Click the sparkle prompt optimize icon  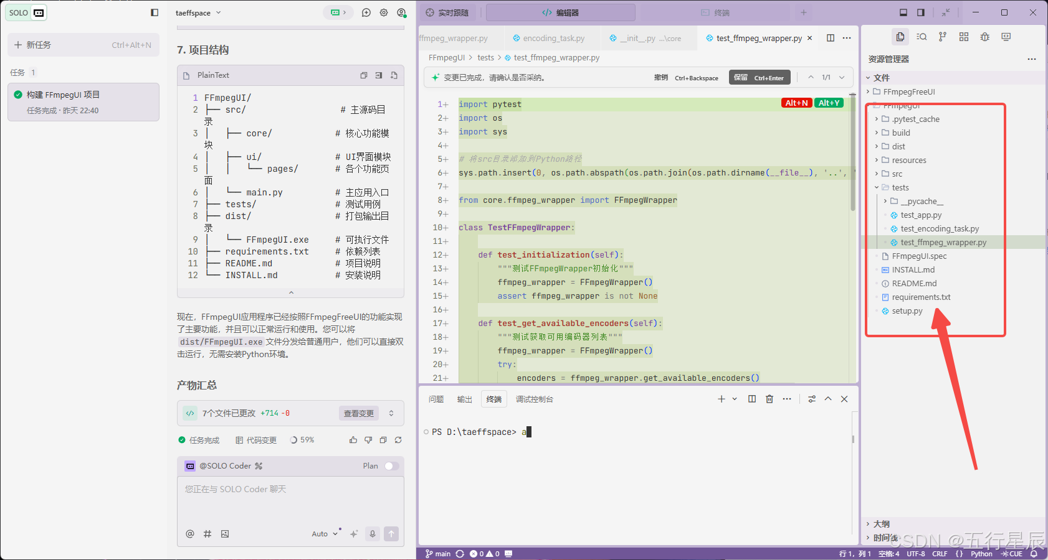pyautogui.click(x=354, y=534)
